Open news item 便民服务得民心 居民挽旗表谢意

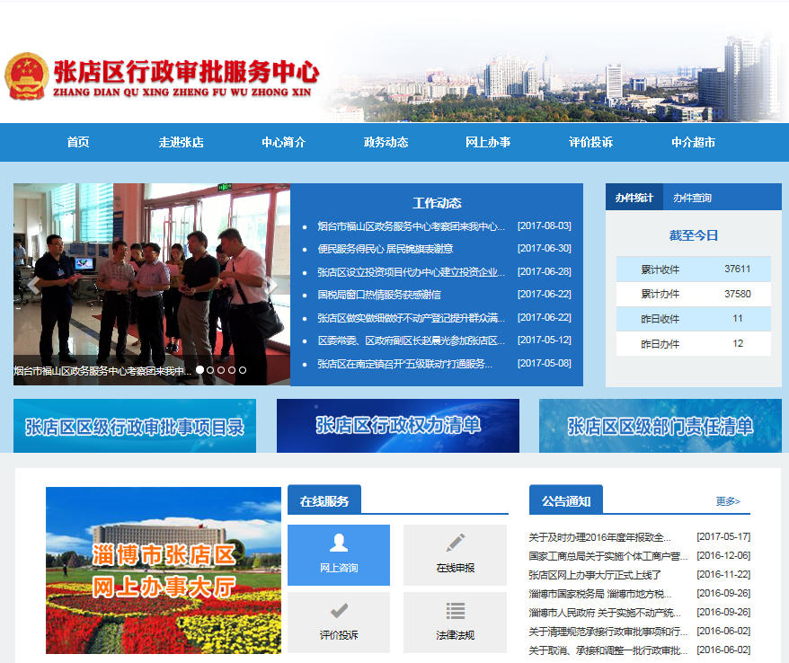385,249
